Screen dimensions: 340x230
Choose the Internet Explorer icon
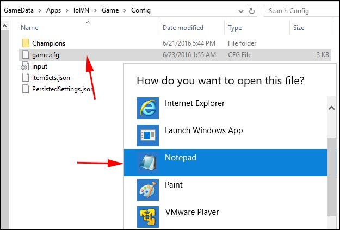(148, 108)
